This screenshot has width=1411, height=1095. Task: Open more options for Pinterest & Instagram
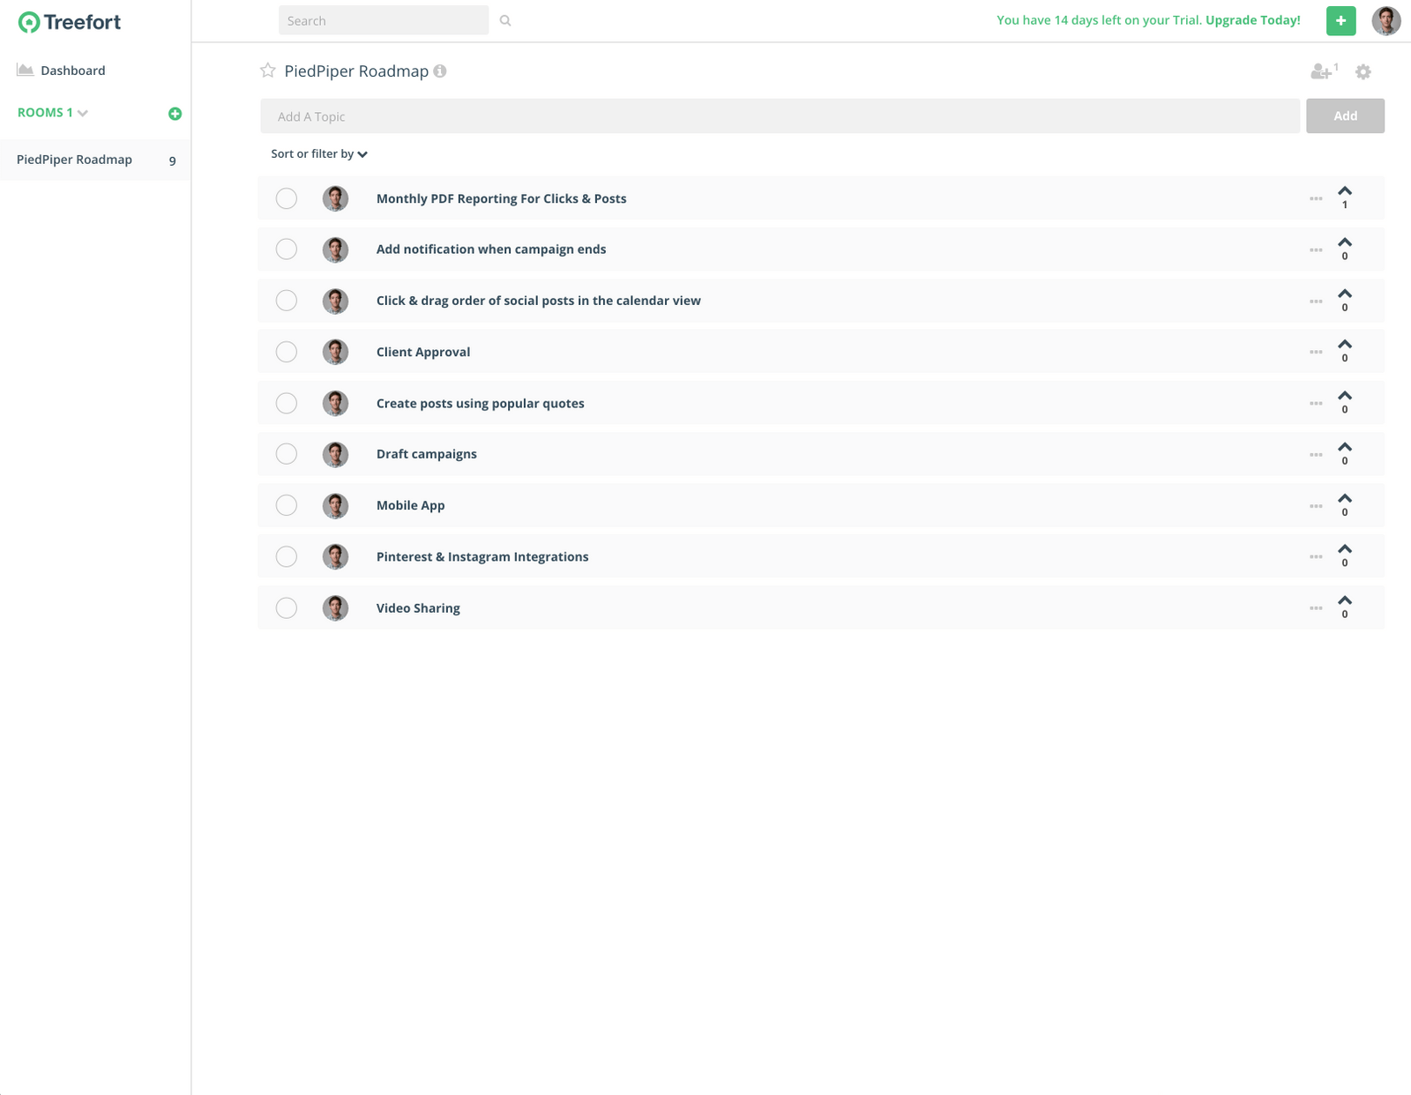pyautogui.click(x=1316, y=557)
